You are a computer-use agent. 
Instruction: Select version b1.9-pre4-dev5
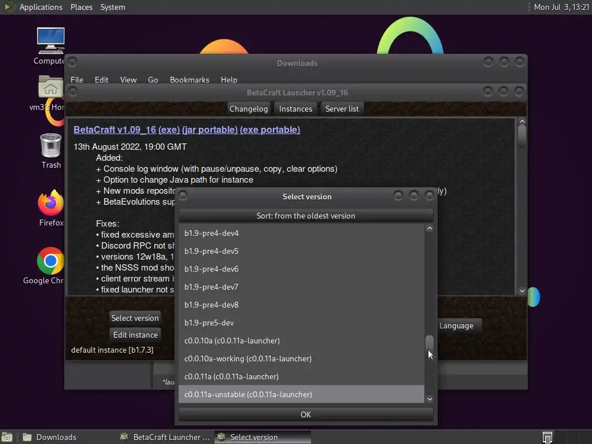coord(301,251)
